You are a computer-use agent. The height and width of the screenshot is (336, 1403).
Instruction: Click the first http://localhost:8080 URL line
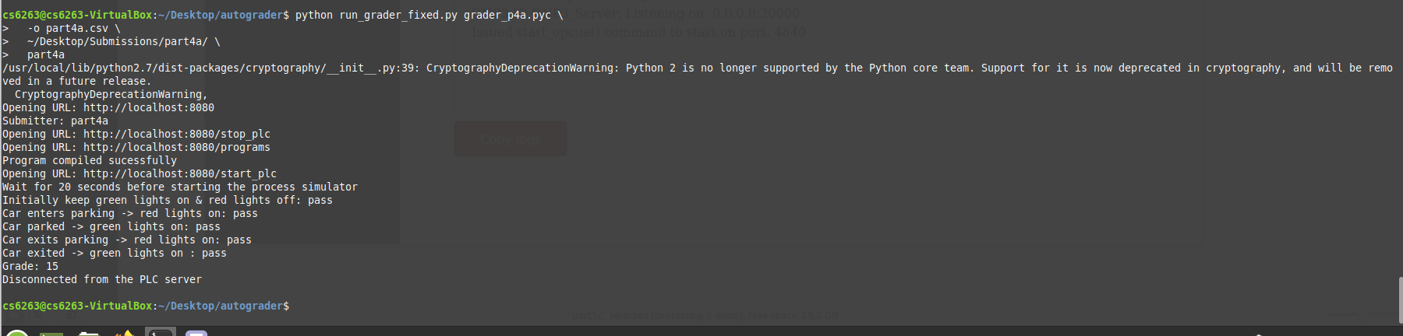(x=108, y=107)
